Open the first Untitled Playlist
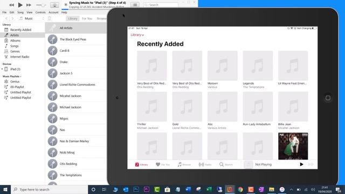 pyautogui.click(x=20, y=92)
